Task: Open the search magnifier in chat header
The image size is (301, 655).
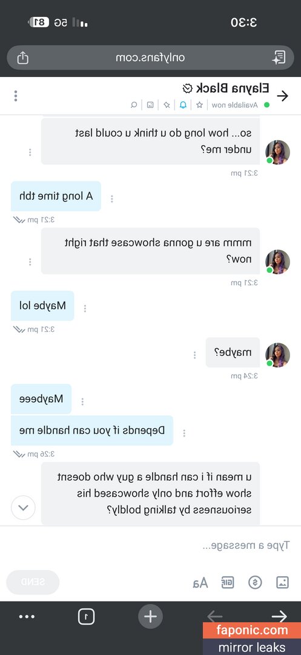Action: [x=134, y=104]
